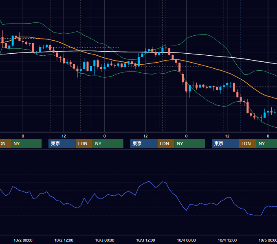The image size is (277, 244).
Task: Click the 東京 session block for 10/2
Action: coord(62,144)
